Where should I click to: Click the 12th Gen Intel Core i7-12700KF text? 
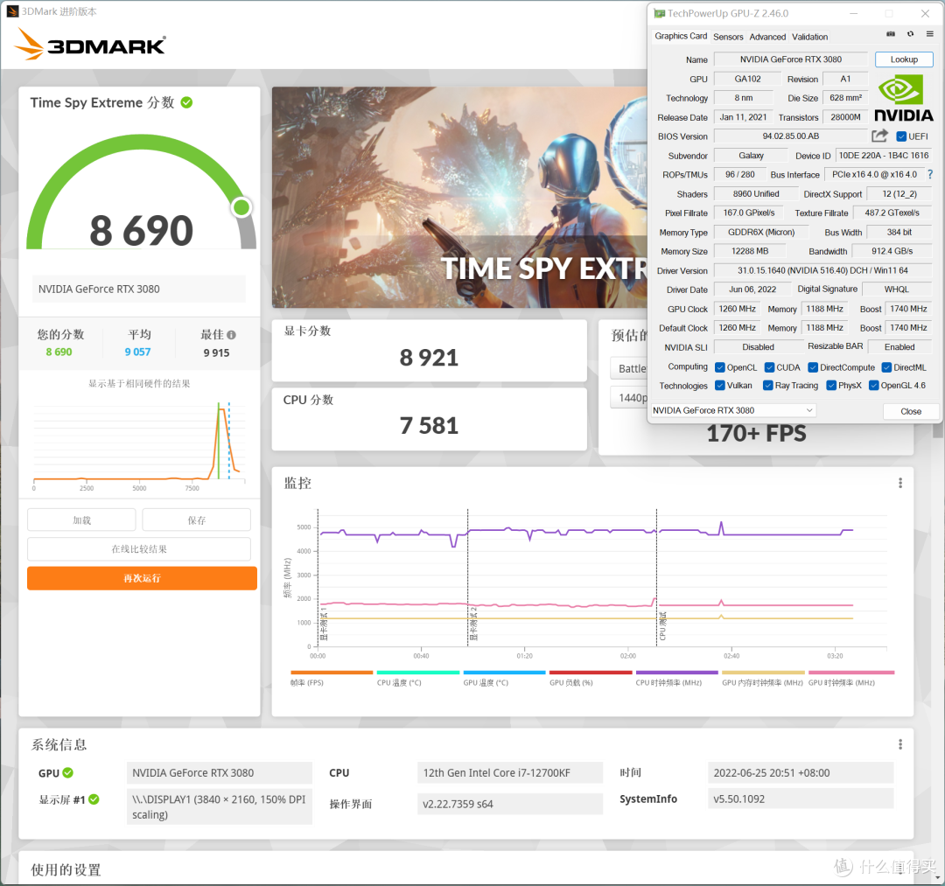(x=497, y=773)
